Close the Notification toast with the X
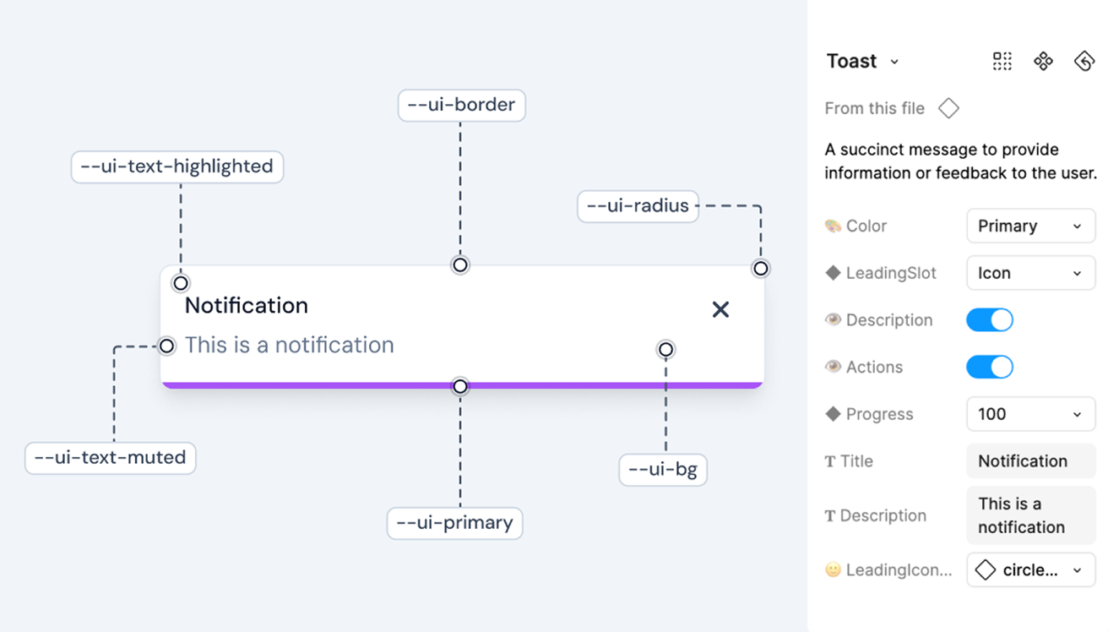This screenshot has width=1108, height=632. pos(720,309)
